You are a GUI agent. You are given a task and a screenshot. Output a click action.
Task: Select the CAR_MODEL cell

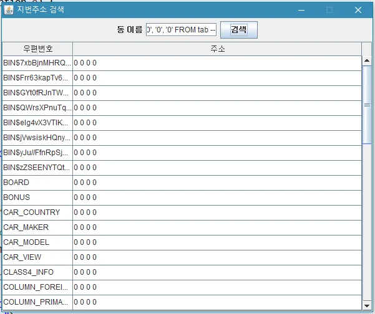click(37, 242)
